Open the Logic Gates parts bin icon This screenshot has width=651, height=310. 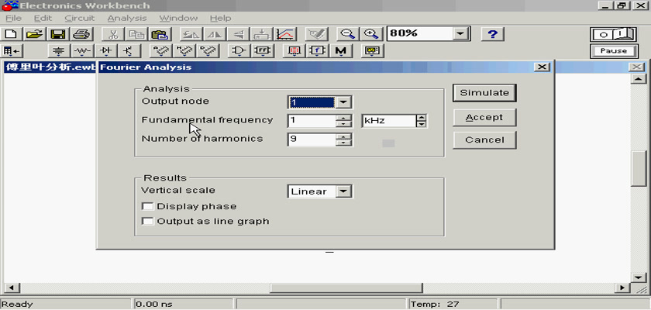(x=239, y=51)
